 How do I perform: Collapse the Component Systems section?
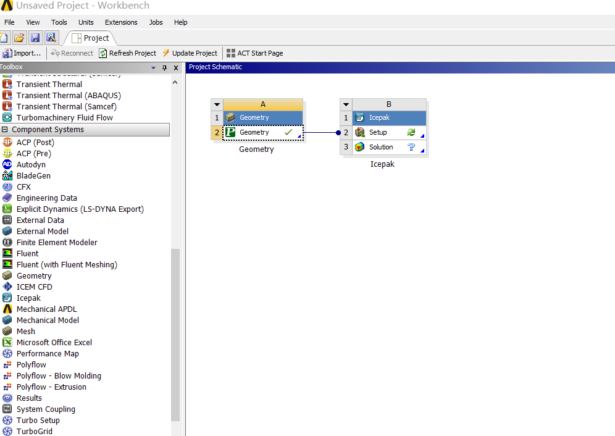click(x=6, y=130)
